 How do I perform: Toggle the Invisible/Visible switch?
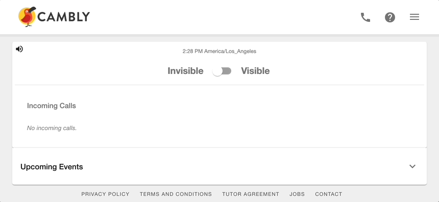coord(222,71)
